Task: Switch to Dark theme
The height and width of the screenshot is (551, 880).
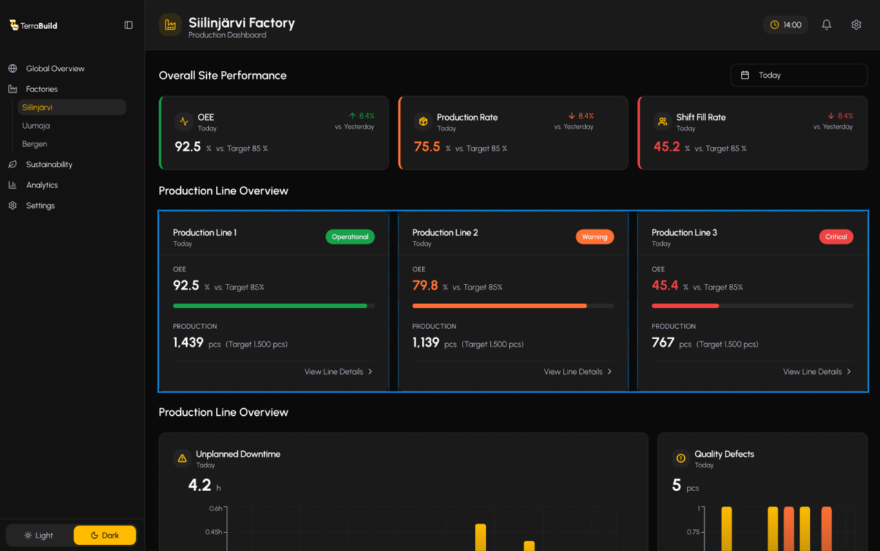Action: [104, 535]
